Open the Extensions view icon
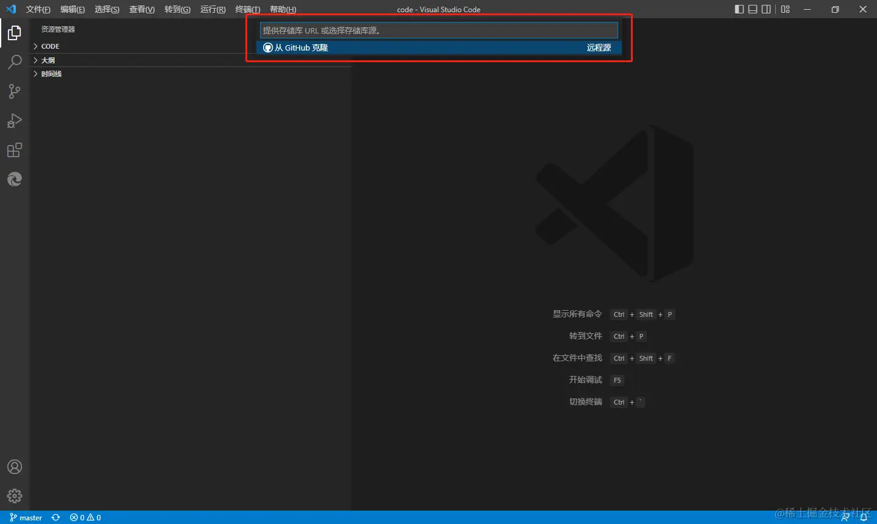Screen dimensions: 877x524 tap(15, 150)
